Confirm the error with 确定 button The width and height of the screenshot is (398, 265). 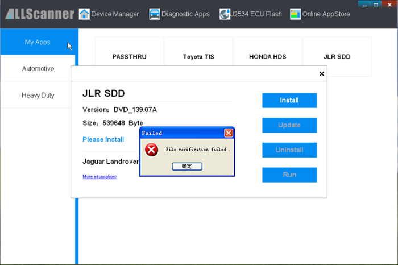tap(187, 166)
